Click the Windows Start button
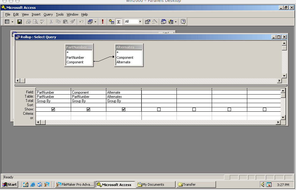 coord(10,184)
